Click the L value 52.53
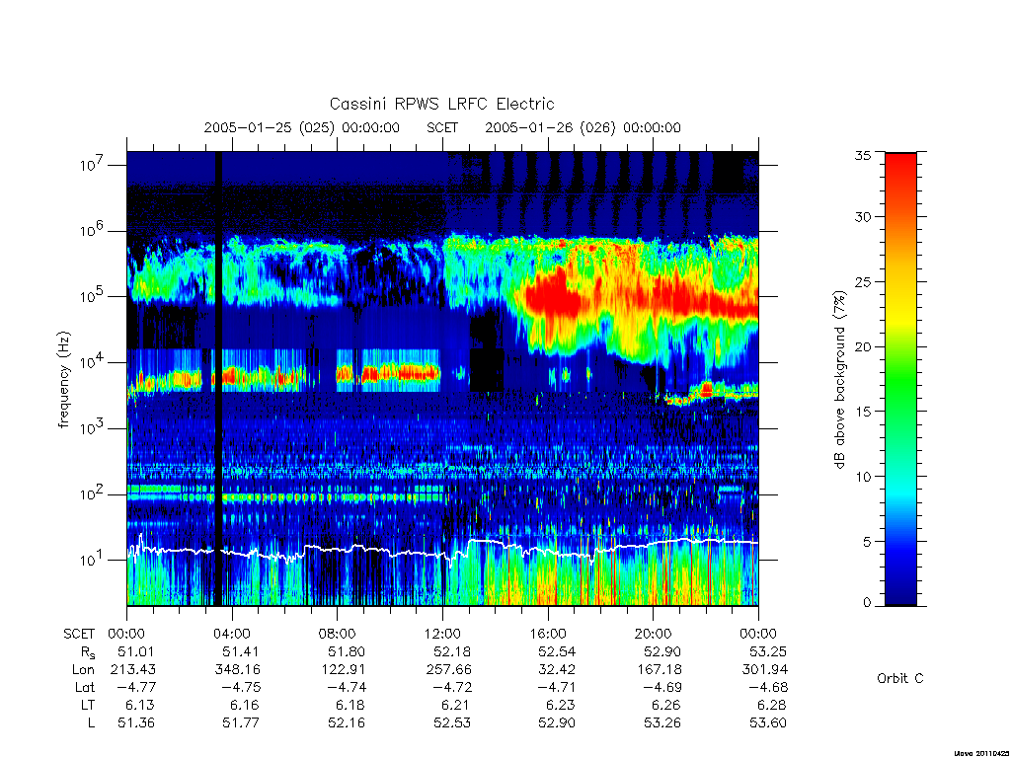1011x758 pixels. click(x=452, y=723)
